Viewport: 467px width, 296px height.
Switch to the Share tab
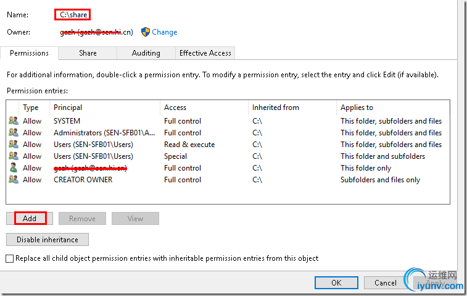click(88, 53)
